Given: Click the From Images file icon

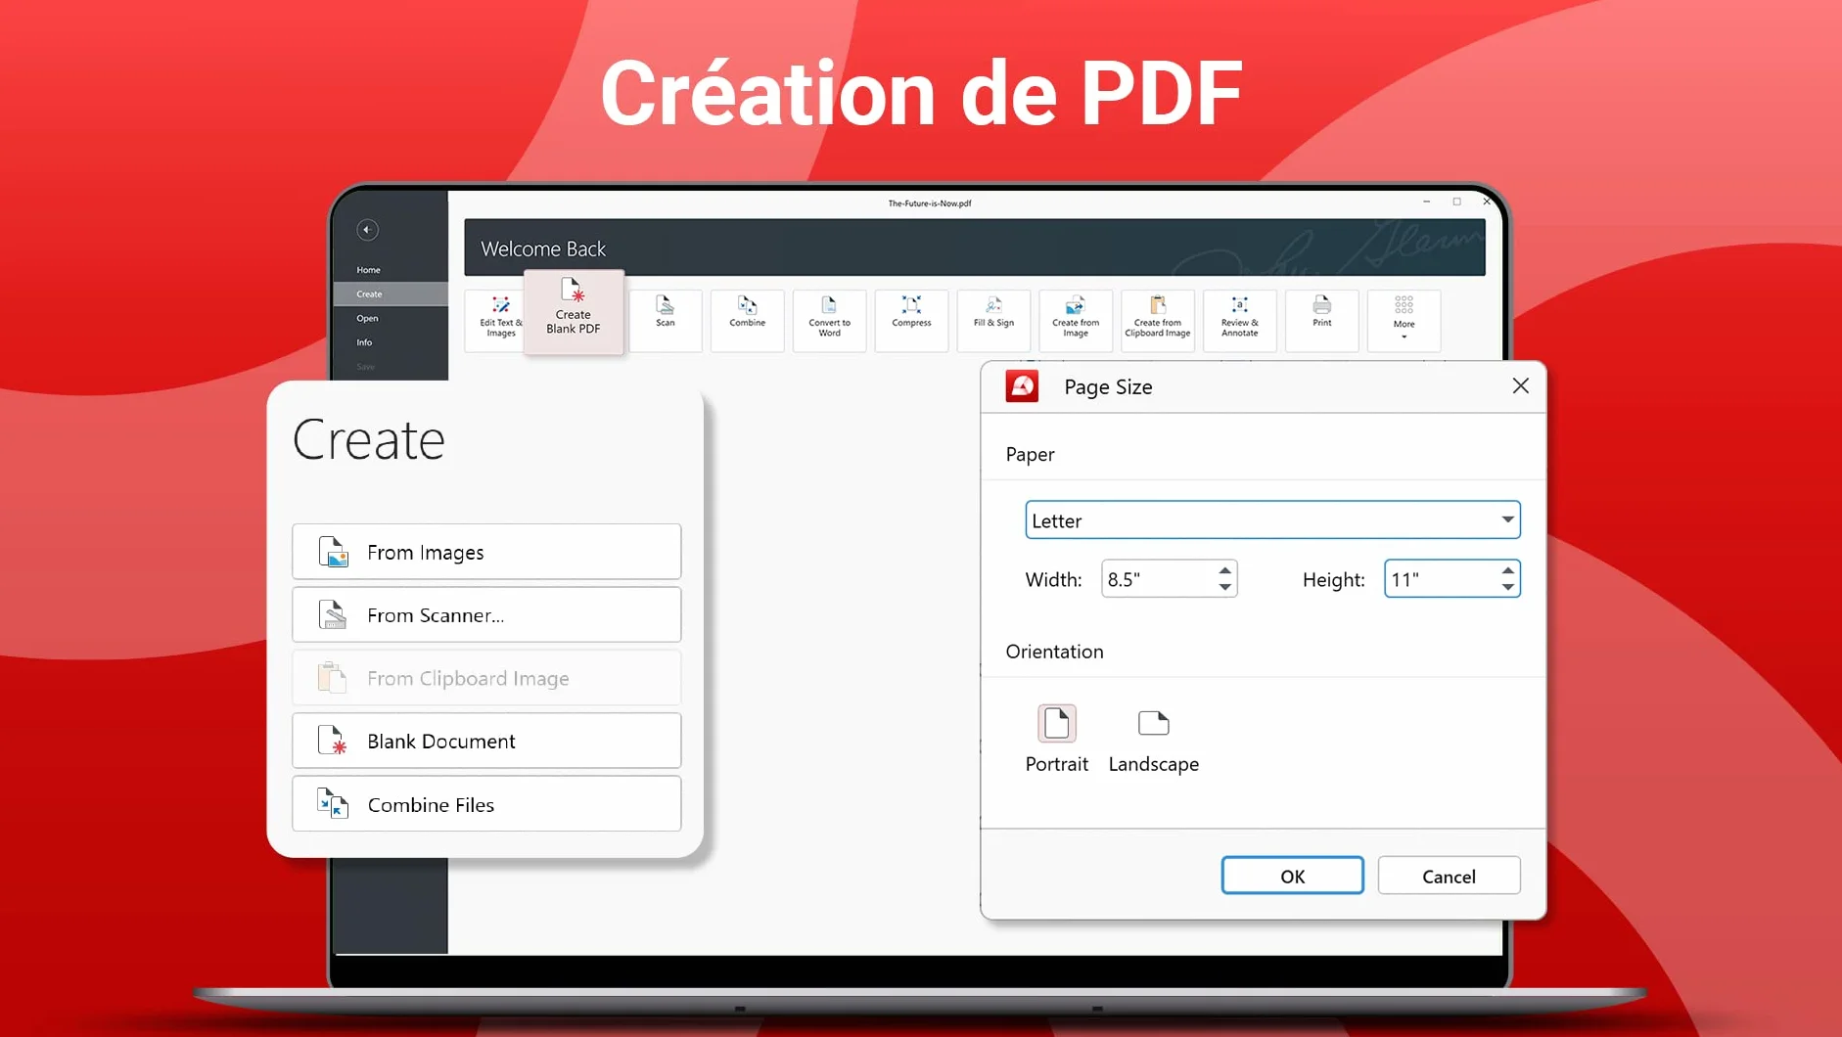Looking at the screenshot, I should click(x=333, y=552).
